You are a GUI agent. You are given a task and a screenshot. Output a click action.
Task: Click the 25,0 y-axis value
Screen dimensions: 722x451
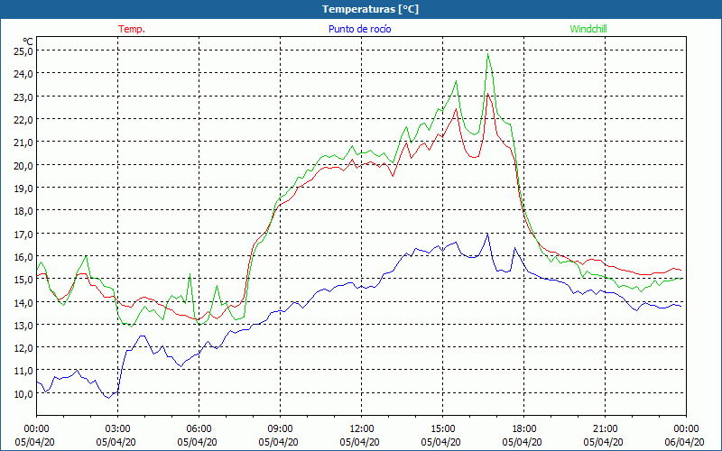[x=23, y=51]
